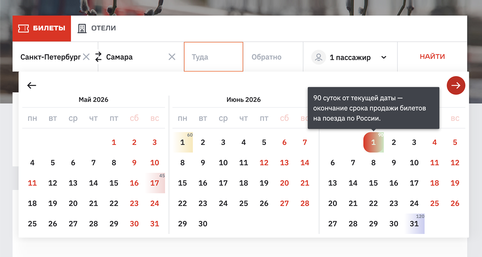Expand the passenger count chevron
The width and height of the screenshot is (482, 257).
click(x=384, y=57)
